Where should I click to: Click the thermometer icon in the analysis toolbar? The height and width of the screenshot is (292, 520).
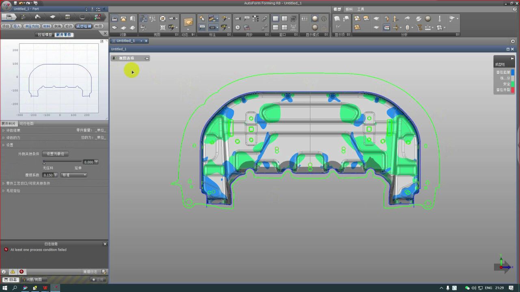pyautogui.click(x=440, y=19)
